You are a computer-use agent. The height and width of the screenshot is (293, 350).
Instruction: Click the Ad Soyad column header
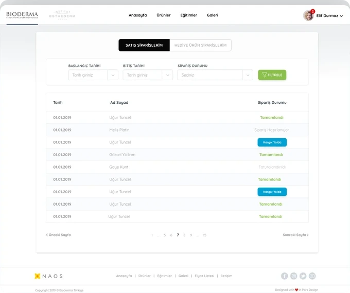pos(119,103)
